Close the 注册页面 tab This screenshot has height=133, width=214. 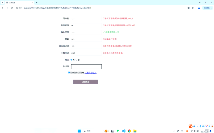(32, 2)
